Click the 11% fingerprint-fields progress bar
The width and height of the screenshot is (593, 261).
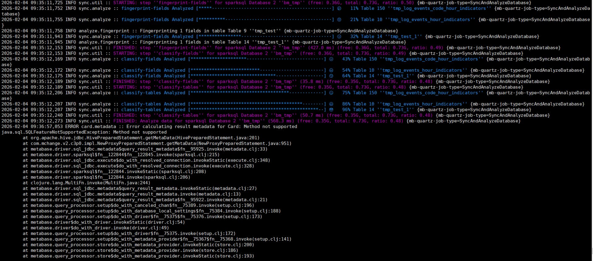tap(265, 8)
